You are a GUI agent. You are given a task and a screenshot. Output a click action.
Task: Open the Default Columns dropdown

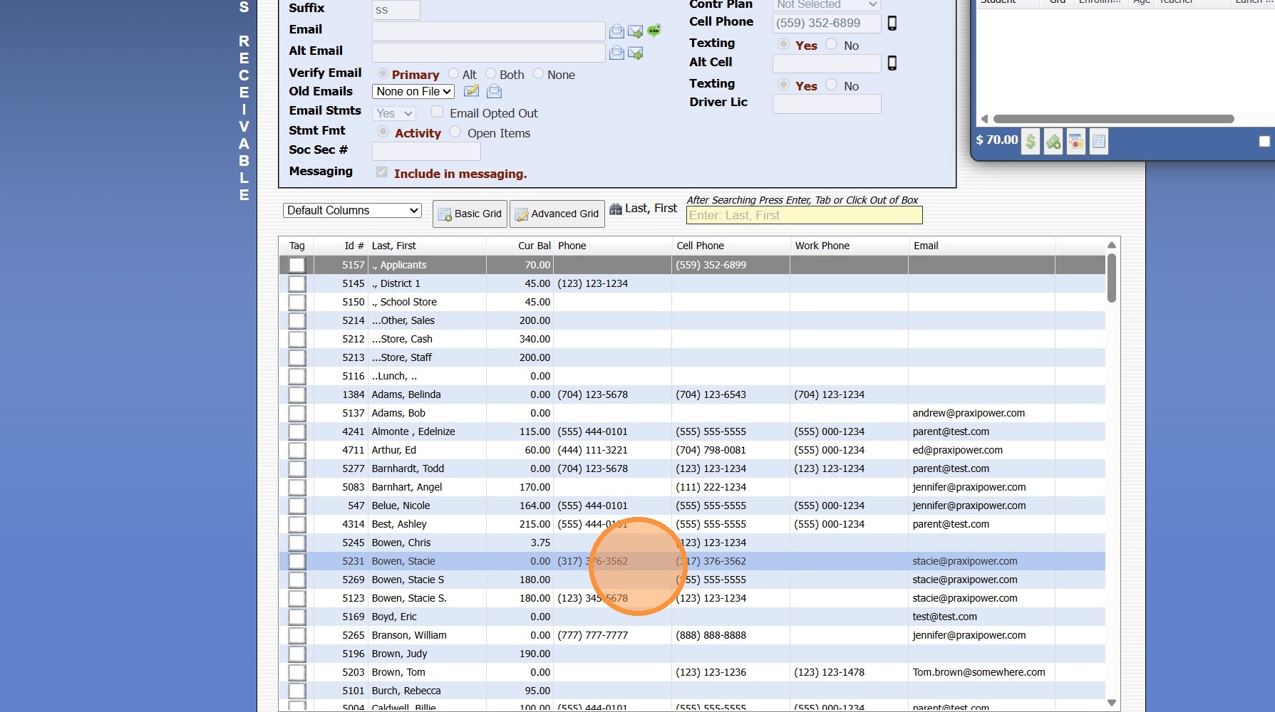352,211
